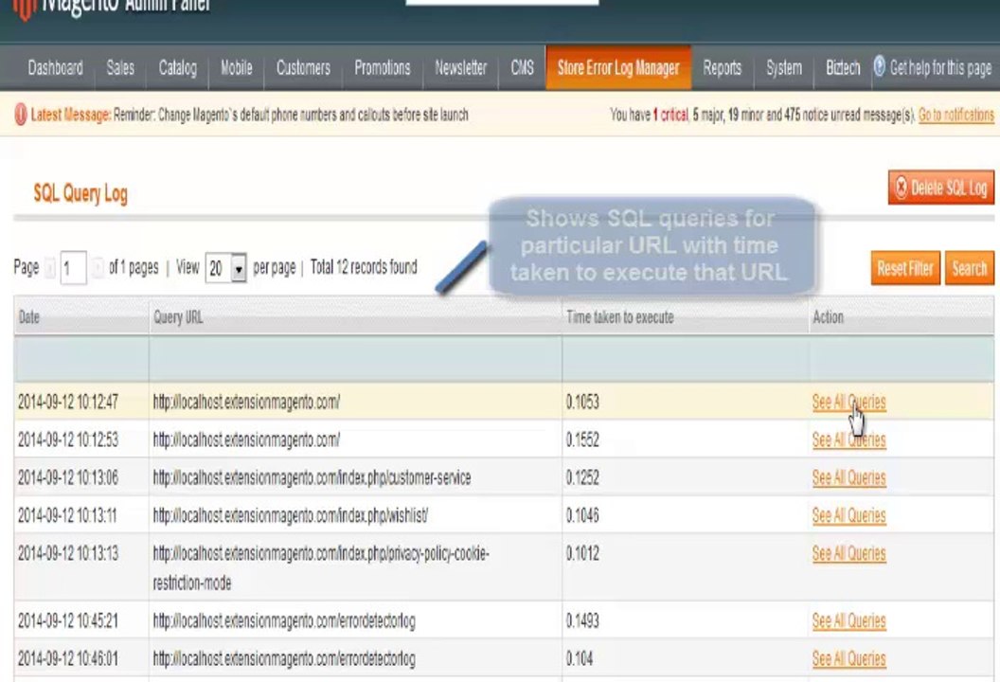See All Queries for wishlist row
This screenshot has height=682, width=1000.
(x=848, y=515)
